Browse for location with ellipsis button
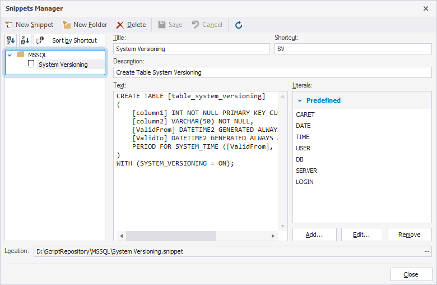Image resolution: width=437 pixels, height=285 pixels. [x=427, y=251]
